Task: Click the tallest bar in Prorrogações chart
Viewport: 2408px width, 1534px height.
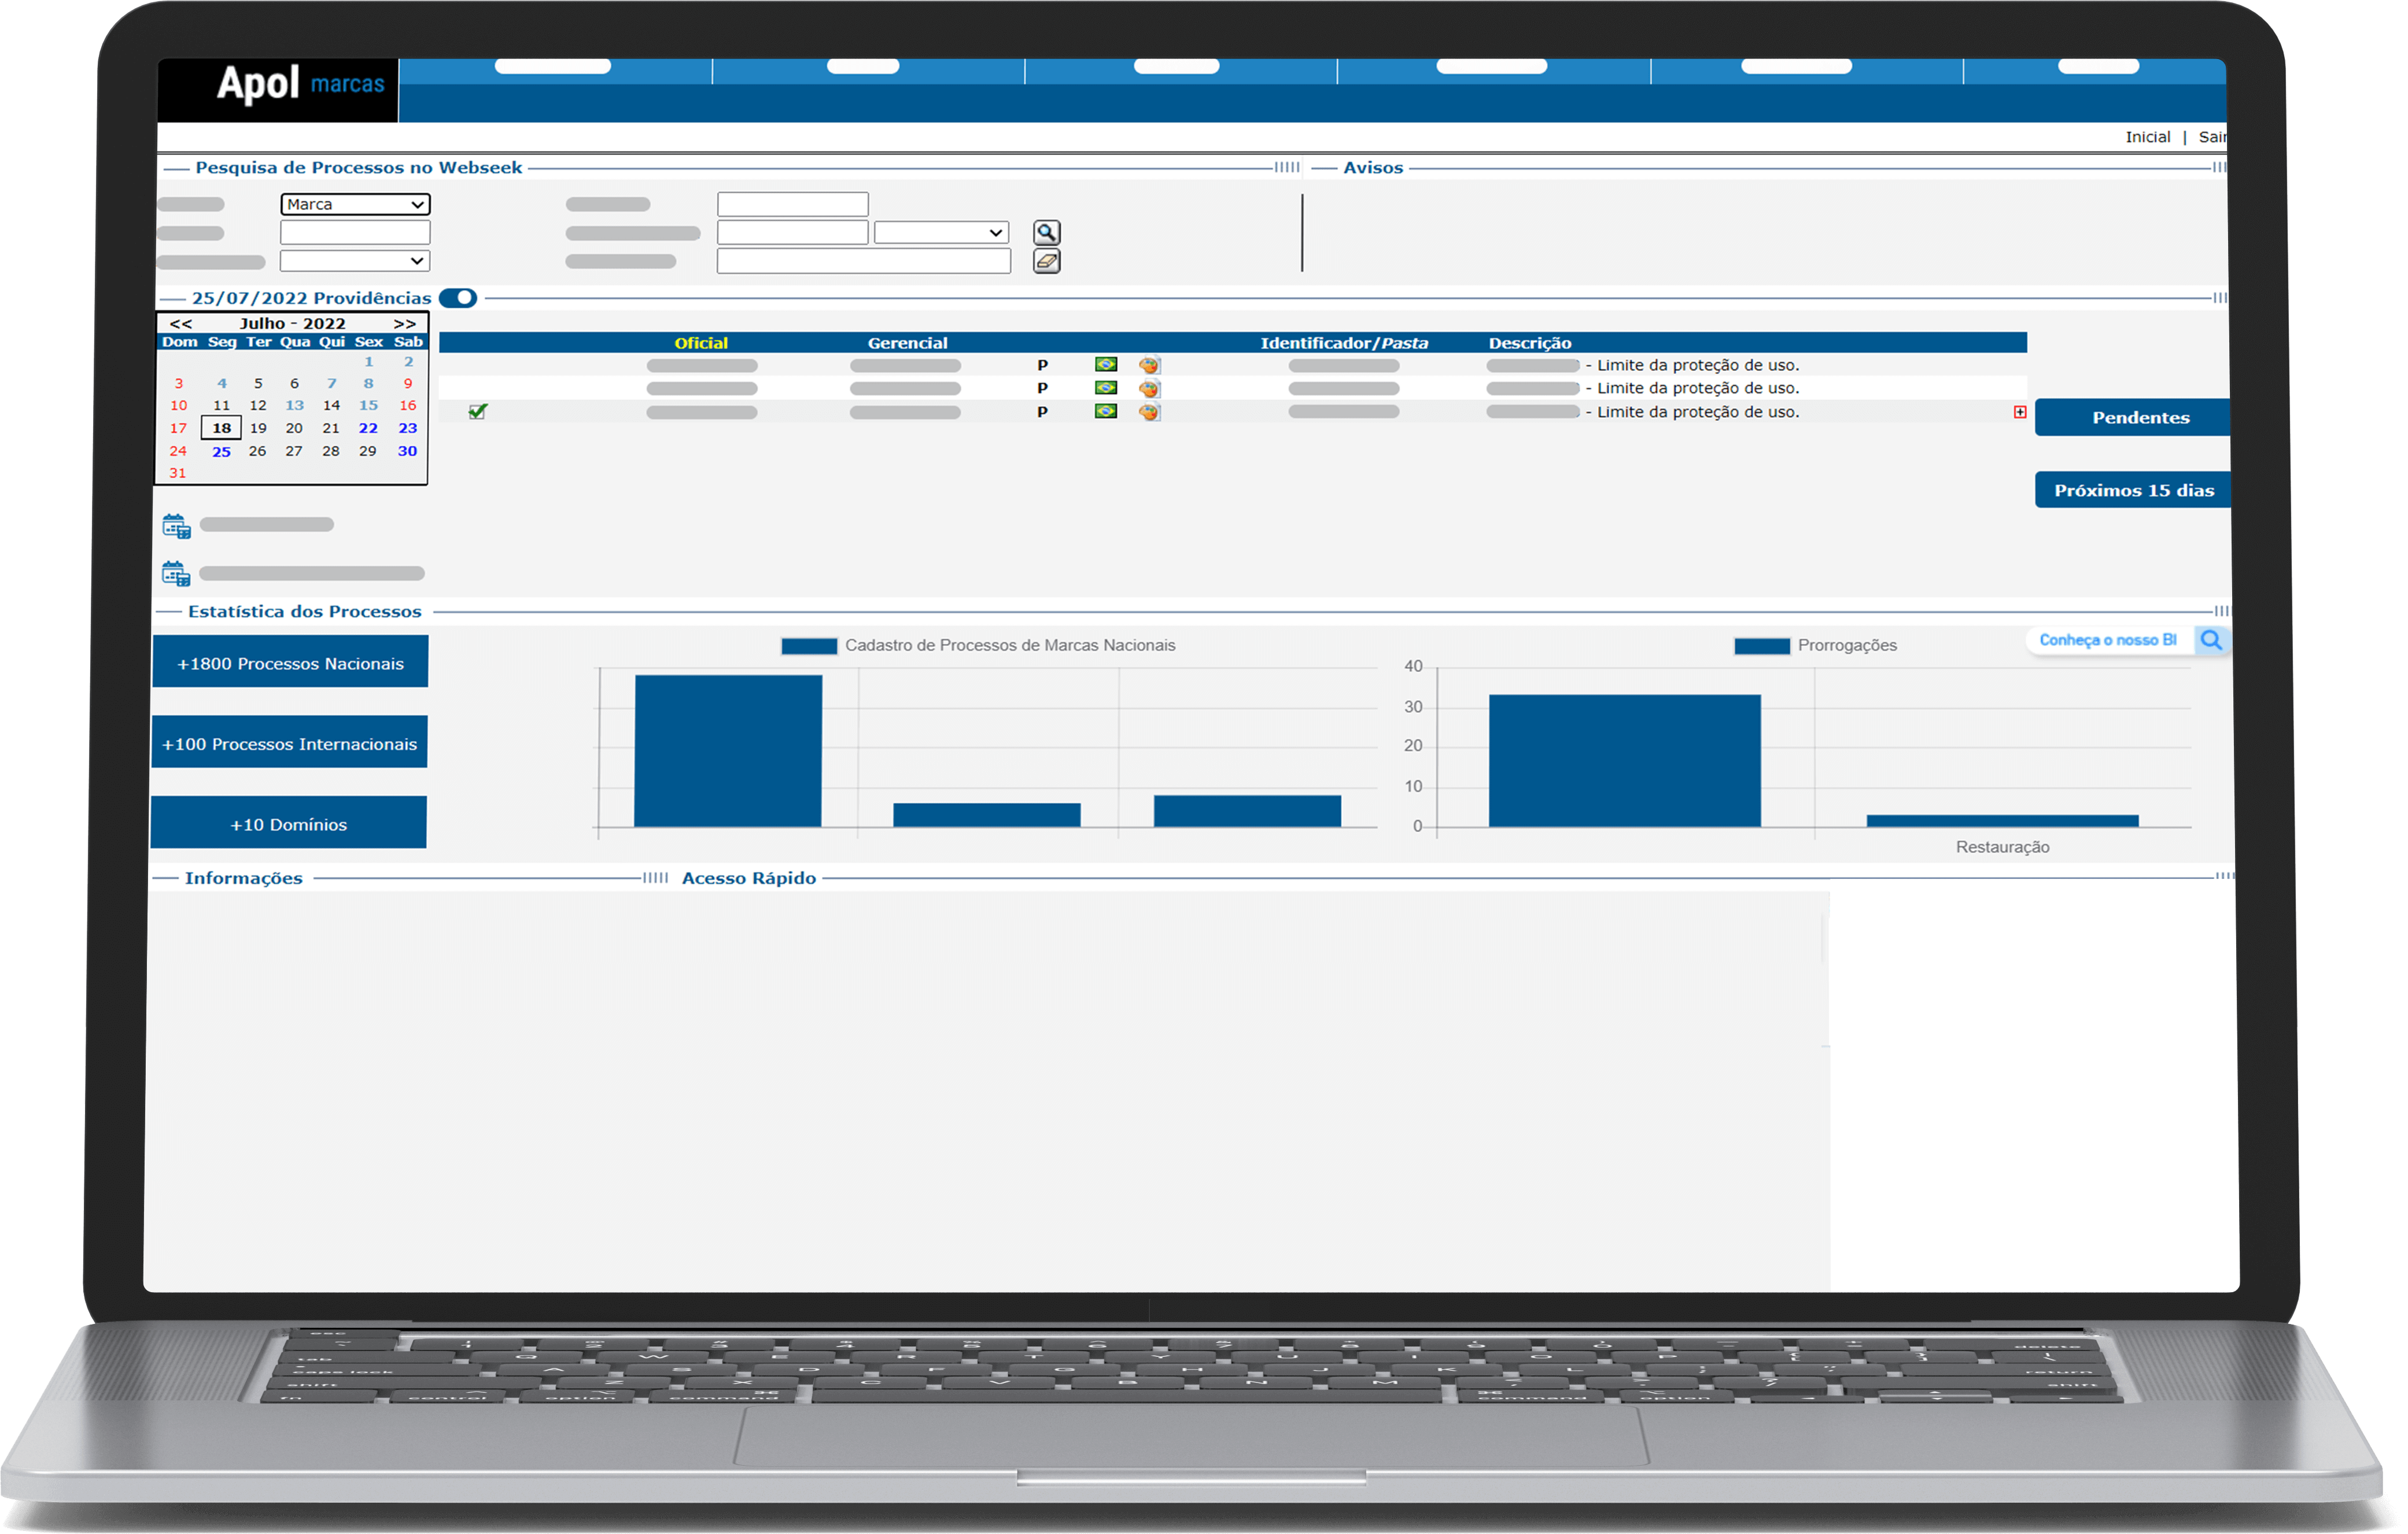Action: [x=1624, y=762]
